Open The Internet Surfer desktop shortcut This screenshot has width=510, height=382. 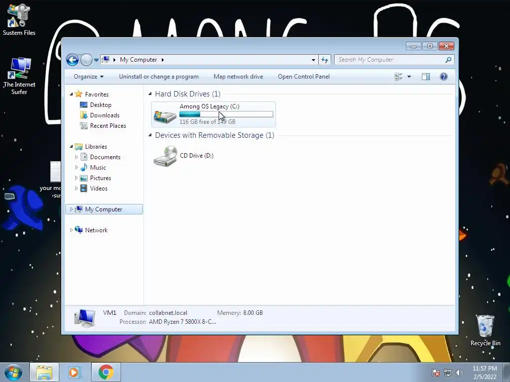coord(19,76)
